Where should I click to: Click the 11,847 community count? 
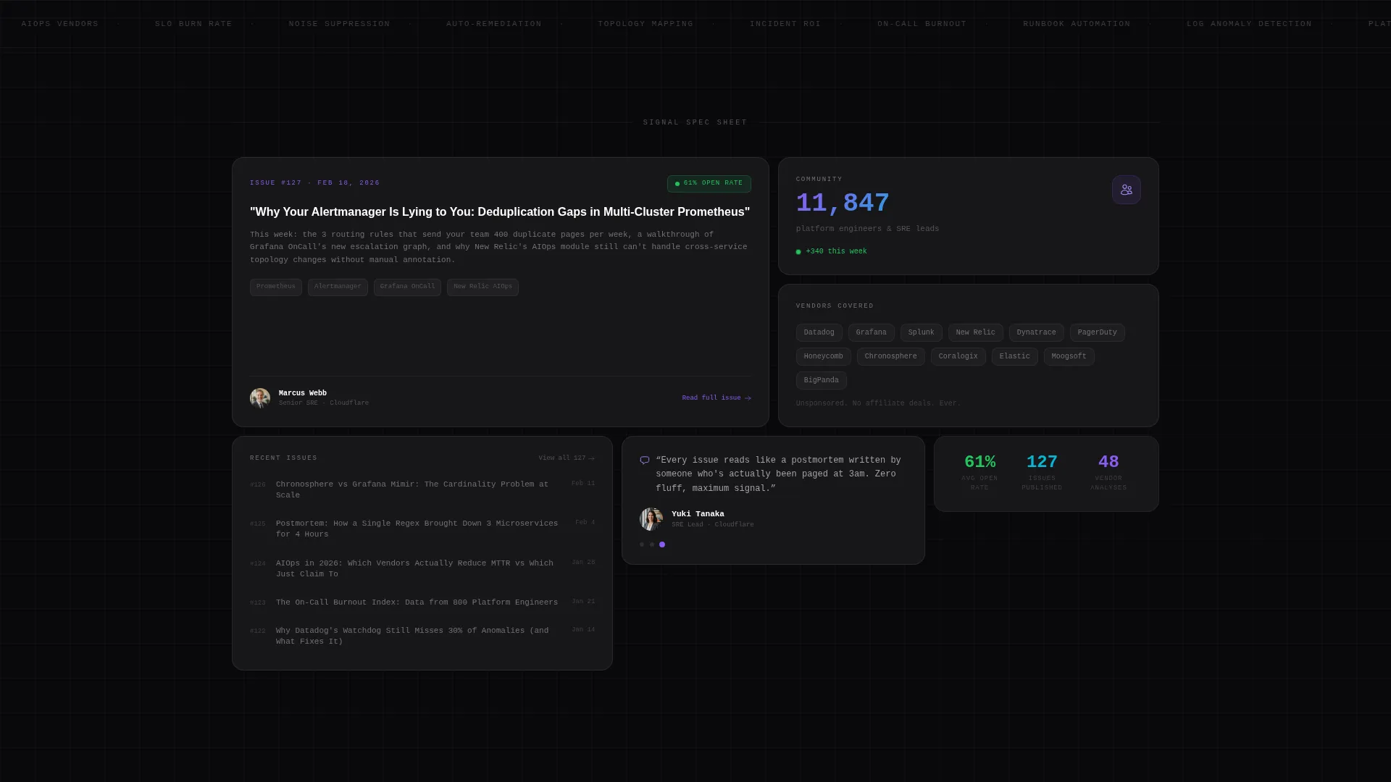point(843,203)
